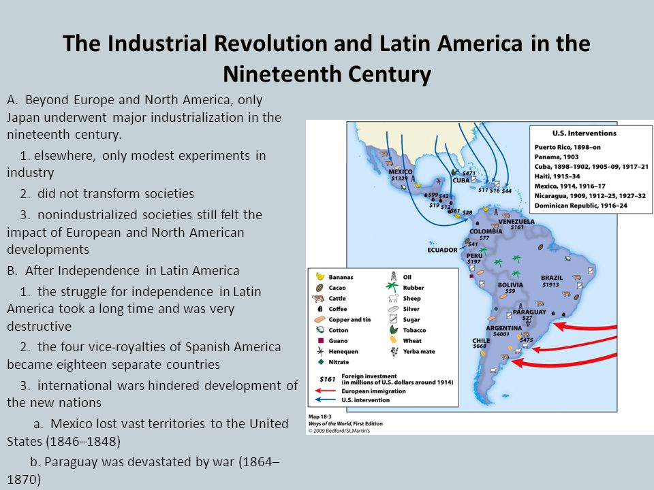The image size is (654, 490).
Task: Click the Silver bar icon in the legend
Action: point(393,309)
